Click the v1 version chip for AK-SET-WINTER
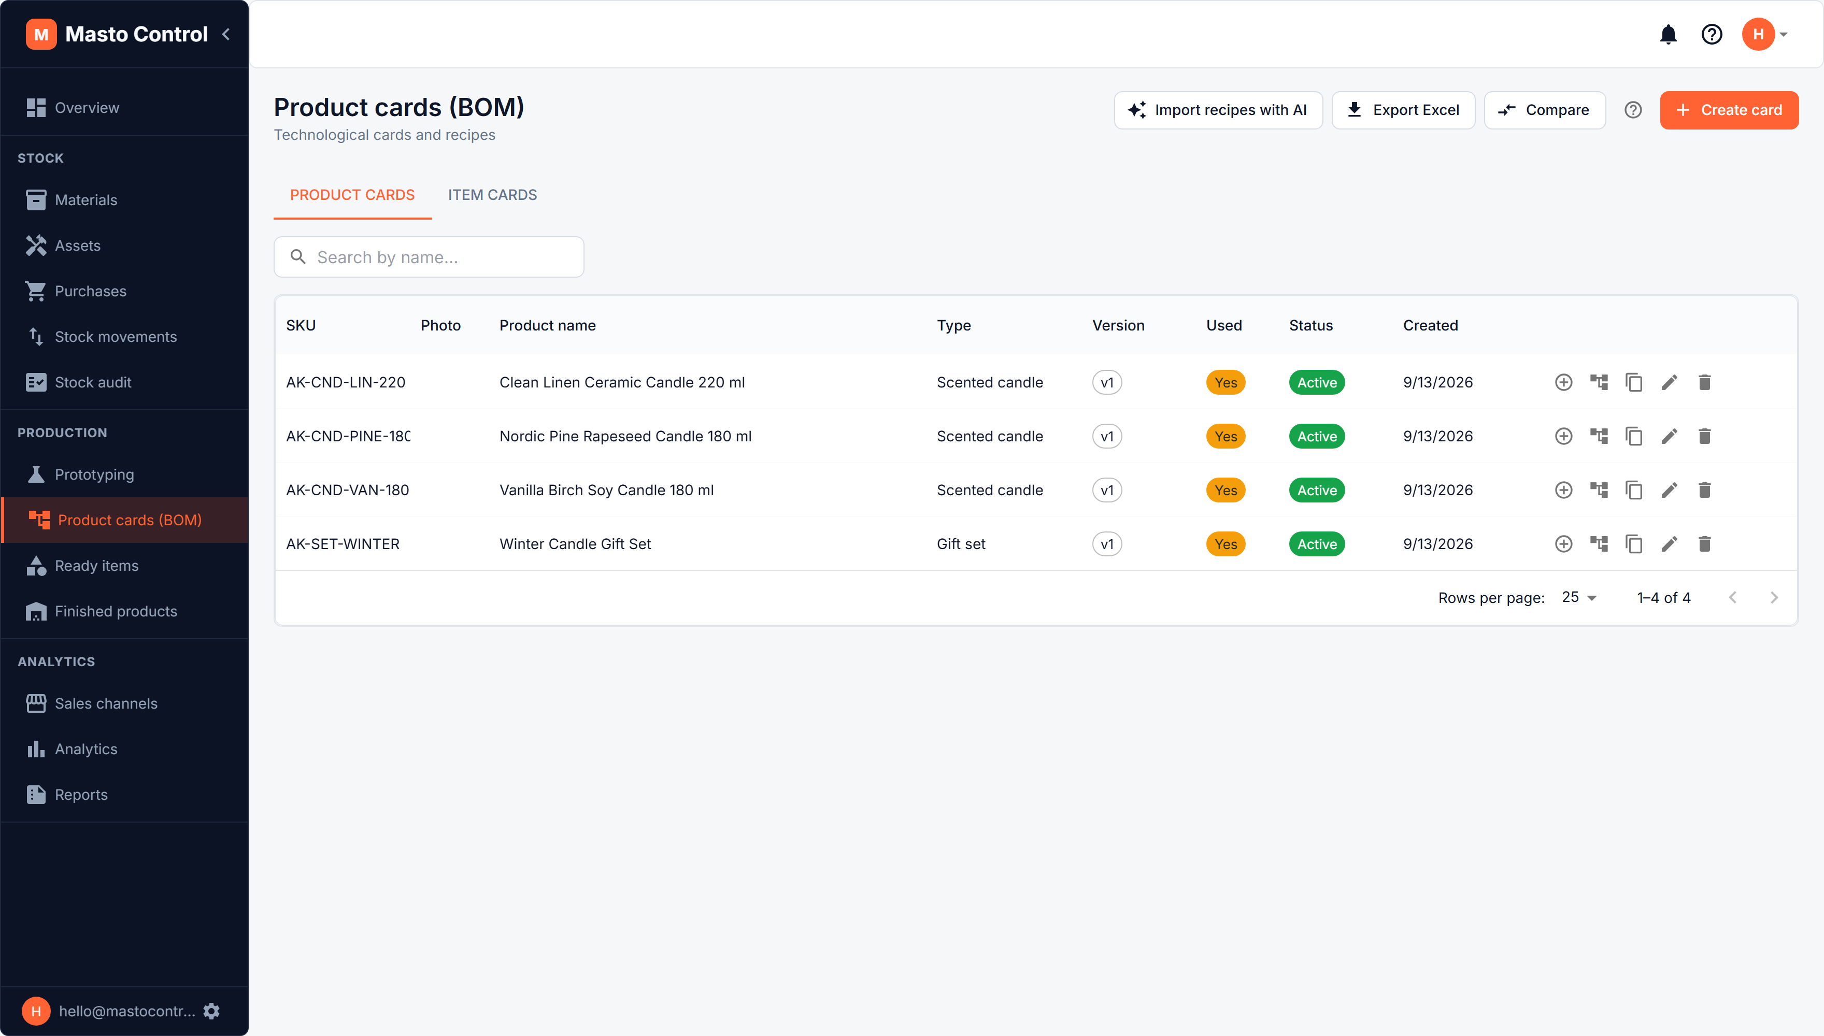This screenshot has width=1824, height=1036. pyautogui.click(x=1107, y=544)
